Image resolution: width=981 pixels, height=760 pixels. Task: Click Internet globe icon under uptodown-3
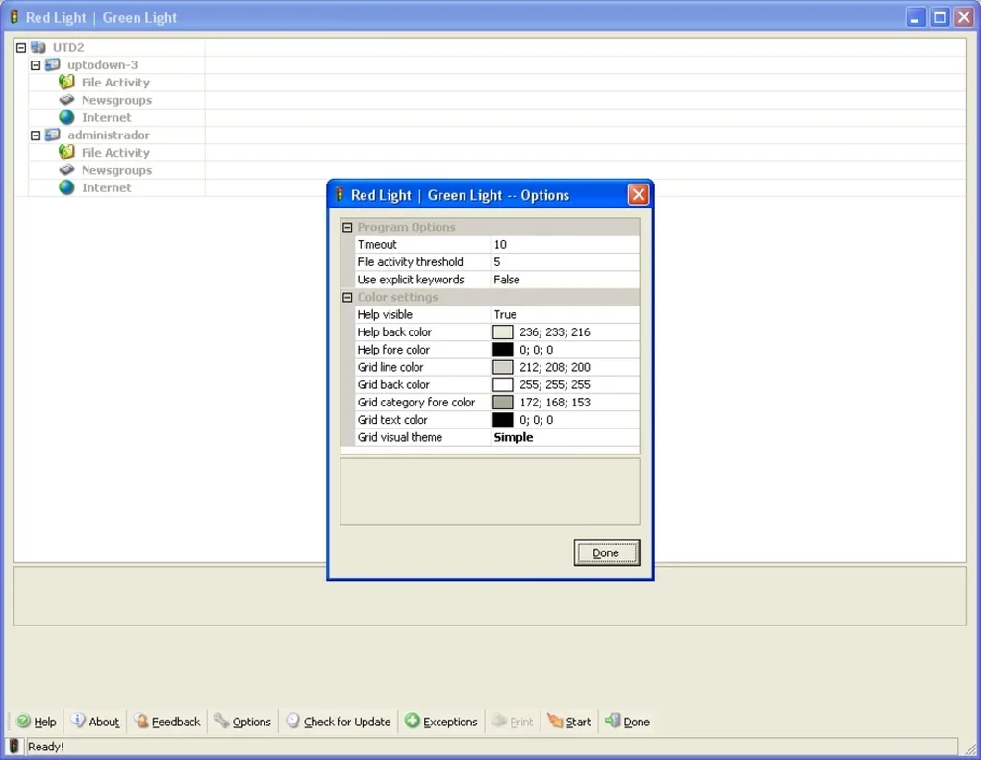(x=66, y=117)
